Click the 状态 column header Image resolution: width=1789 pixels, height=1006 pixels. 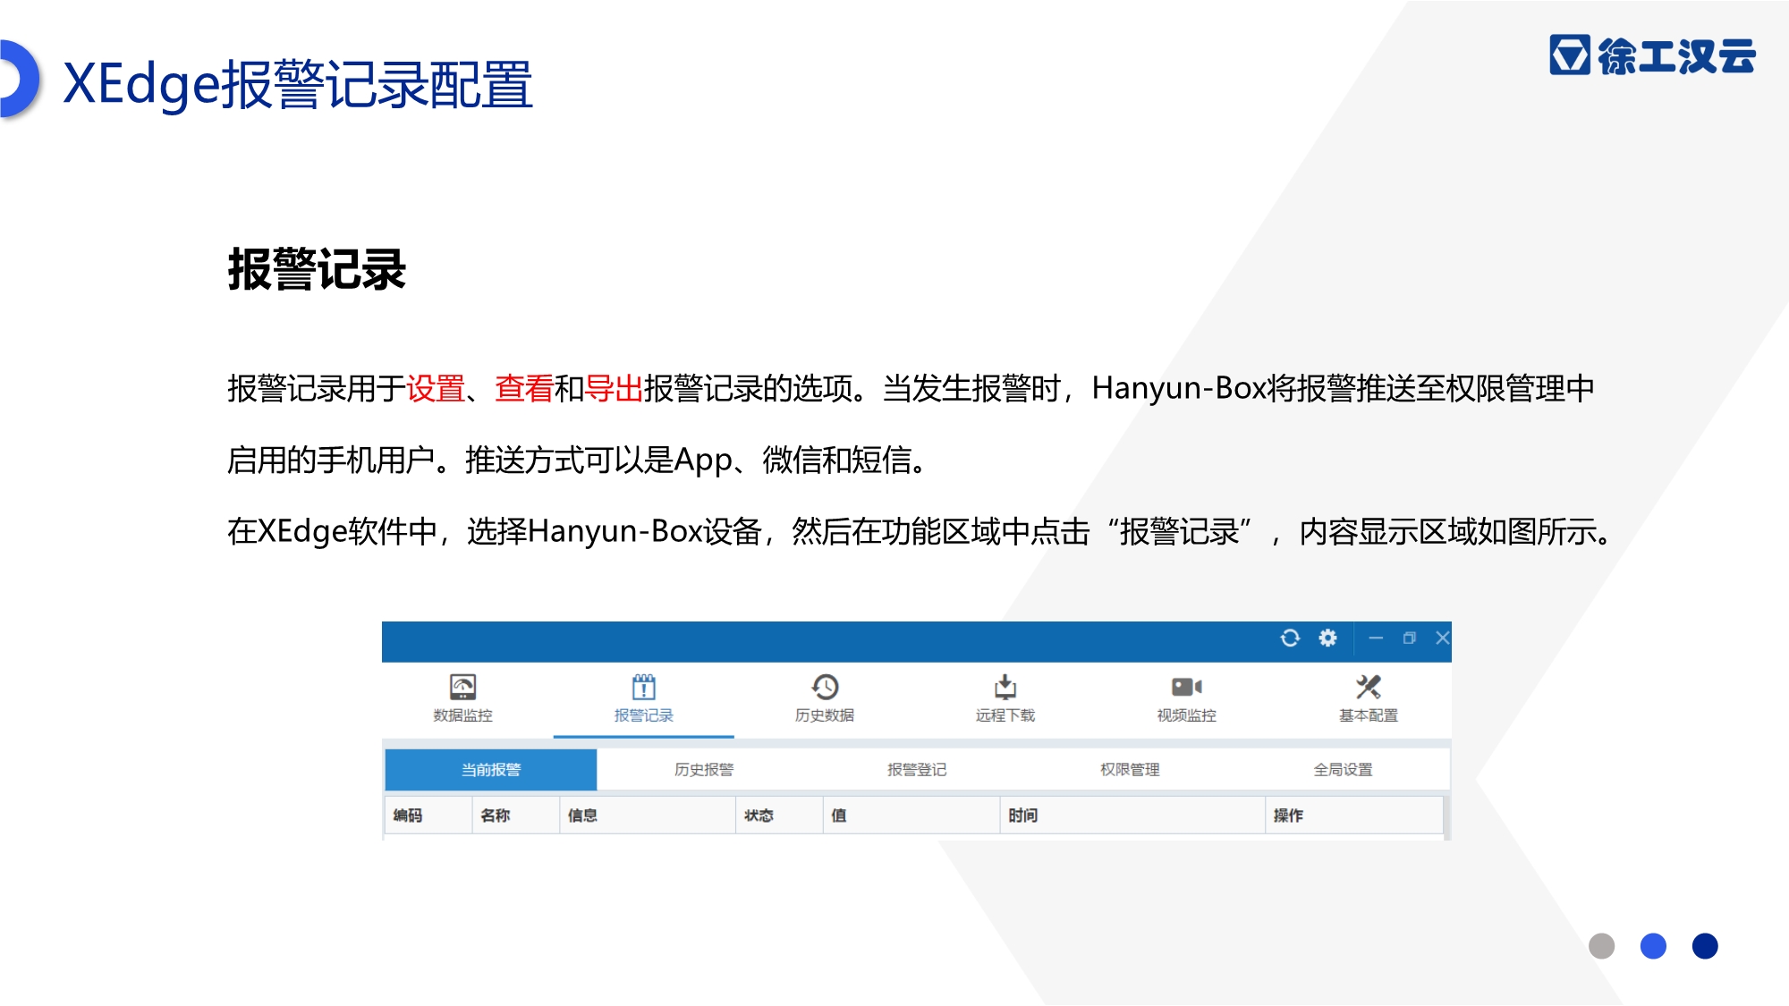coord(759,816)
